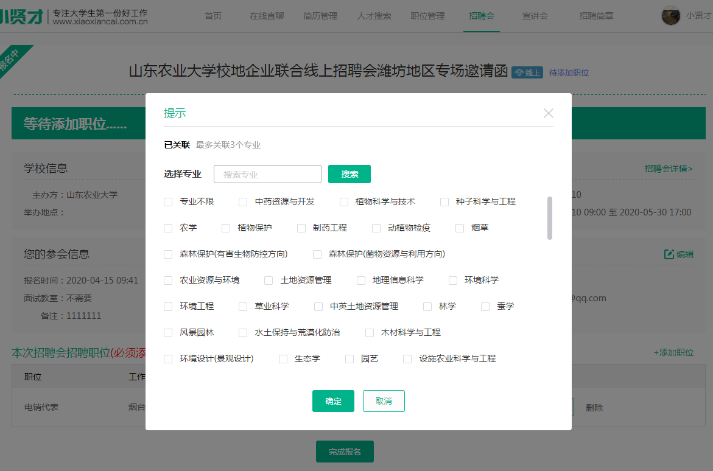
Task: Toggle the 烟草 checkbox
Action: 460,228
